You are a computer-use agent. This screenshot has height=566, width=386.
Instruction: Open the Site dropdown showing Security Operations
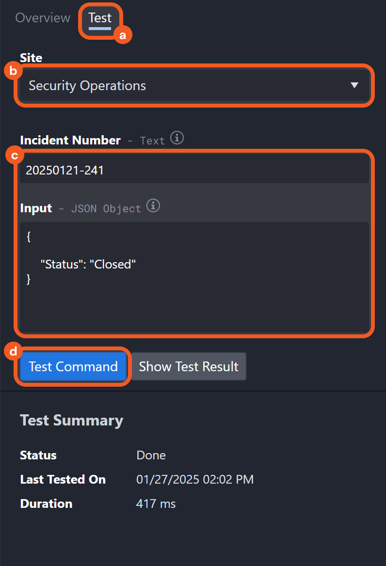[194, 85]
